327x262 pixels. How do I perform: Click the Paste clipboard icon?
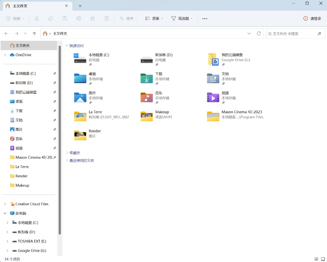pos(65,18)
